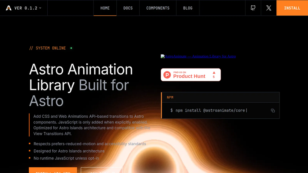Viewport: 308px width, 173px height.
Task: Copy the npm install command
Action: [x=273, y=111]
